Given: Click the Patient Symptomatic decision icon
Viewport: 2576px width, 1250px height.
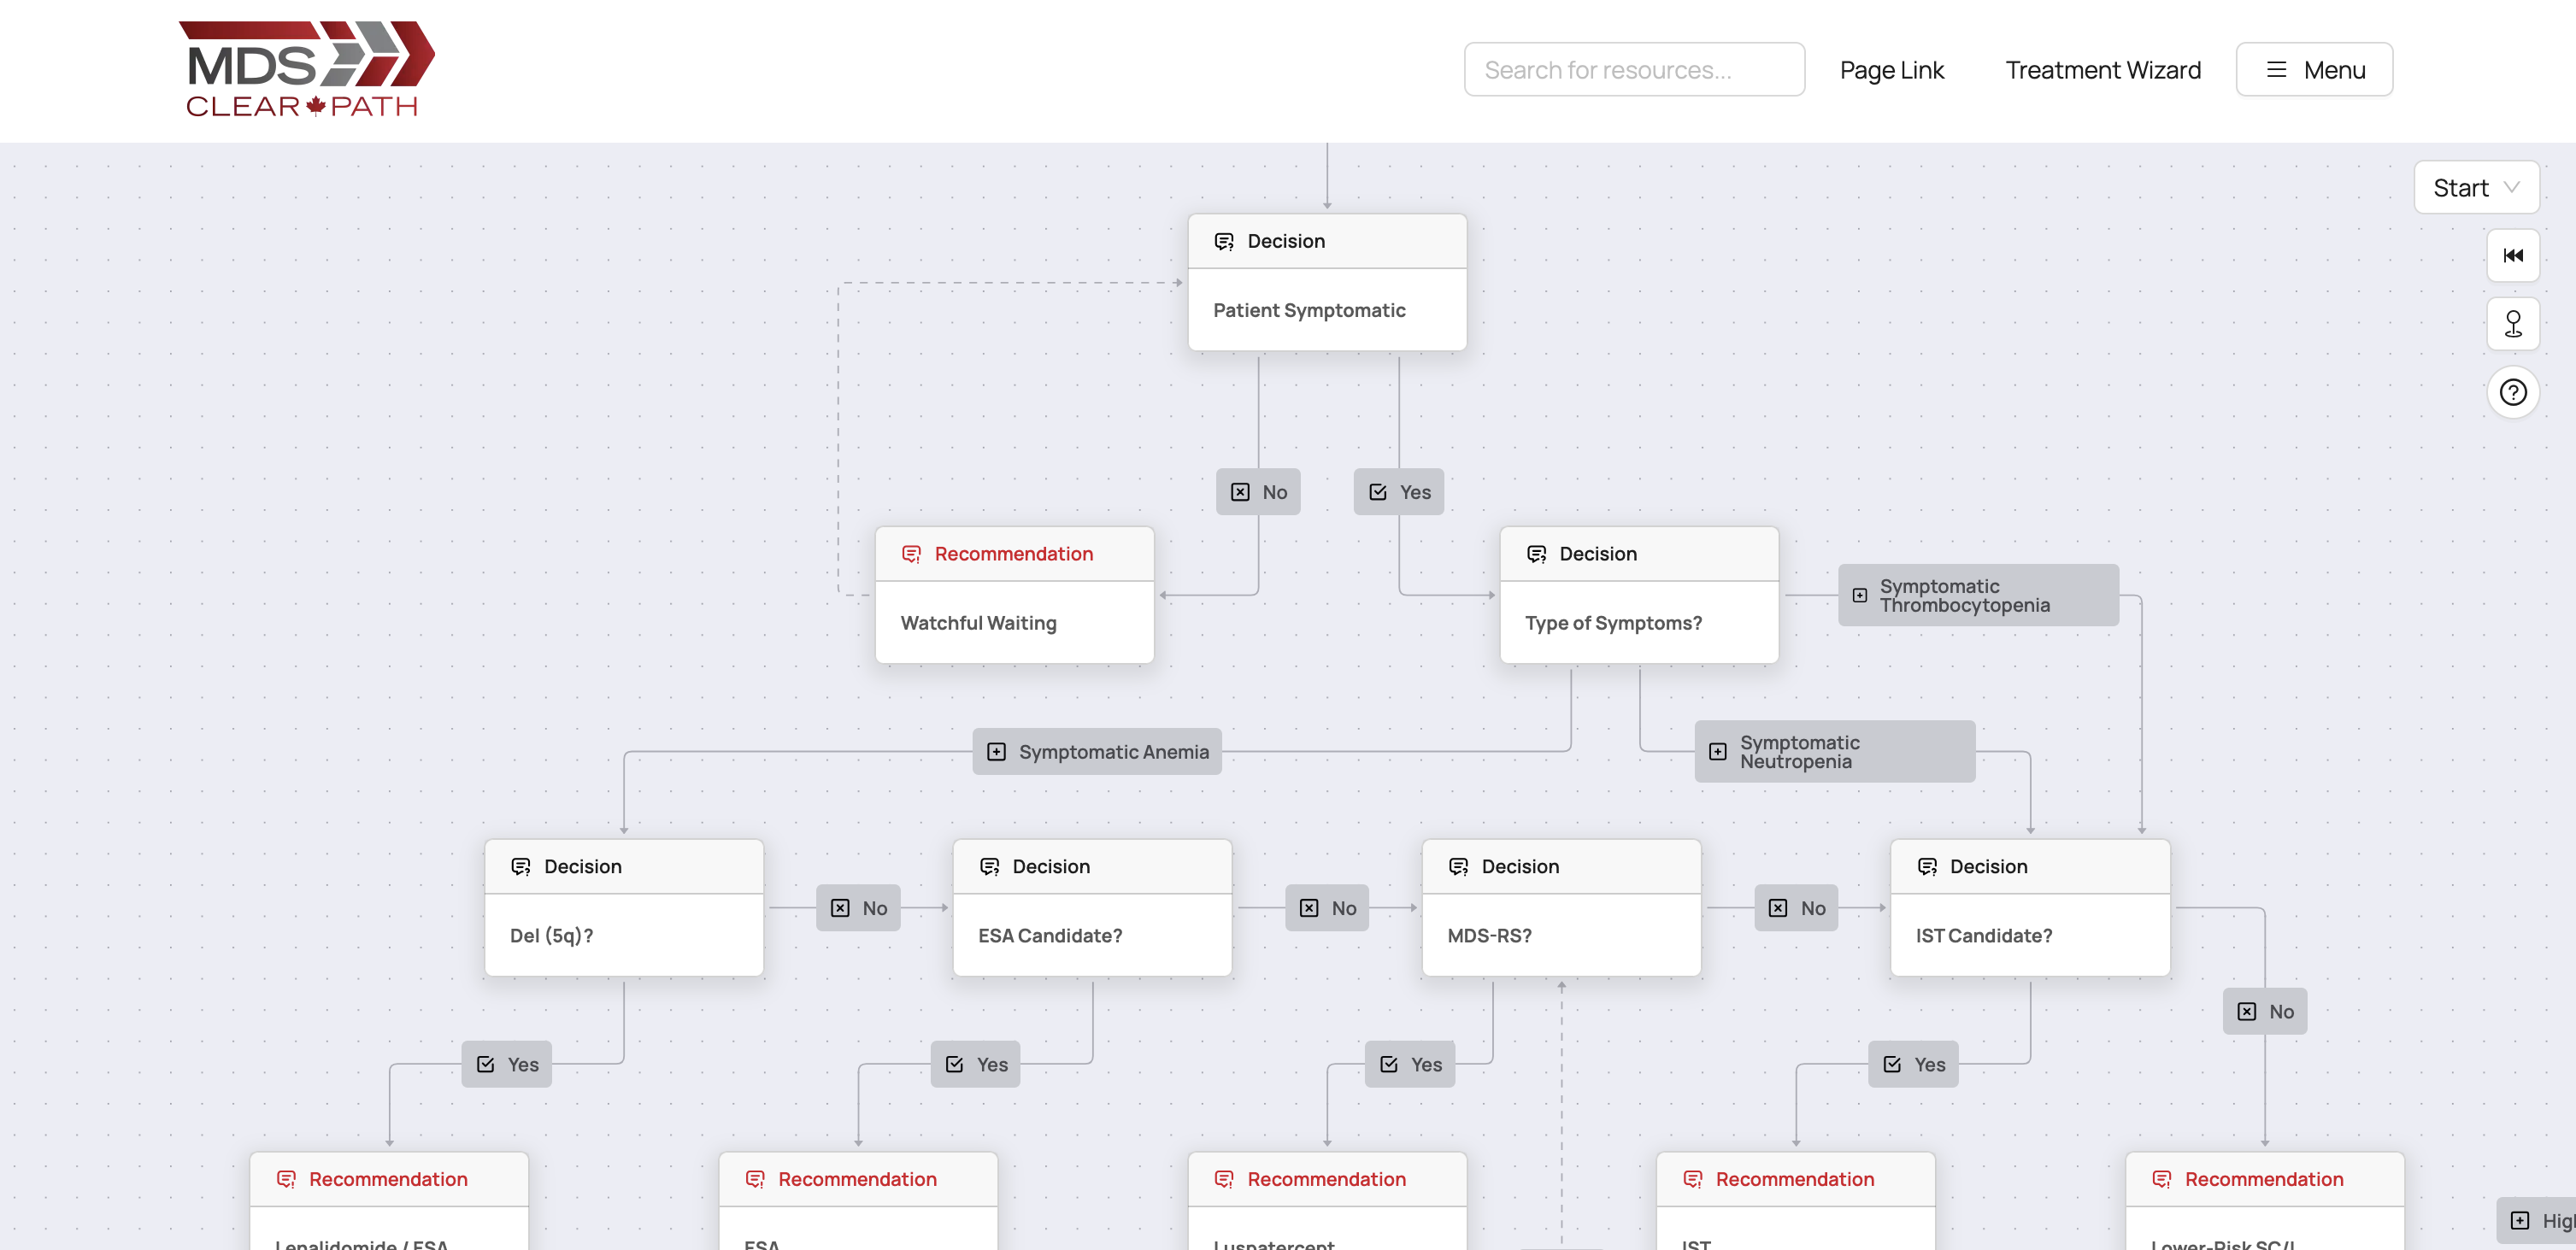Looking at the screenshot, I should (1223, 241).
